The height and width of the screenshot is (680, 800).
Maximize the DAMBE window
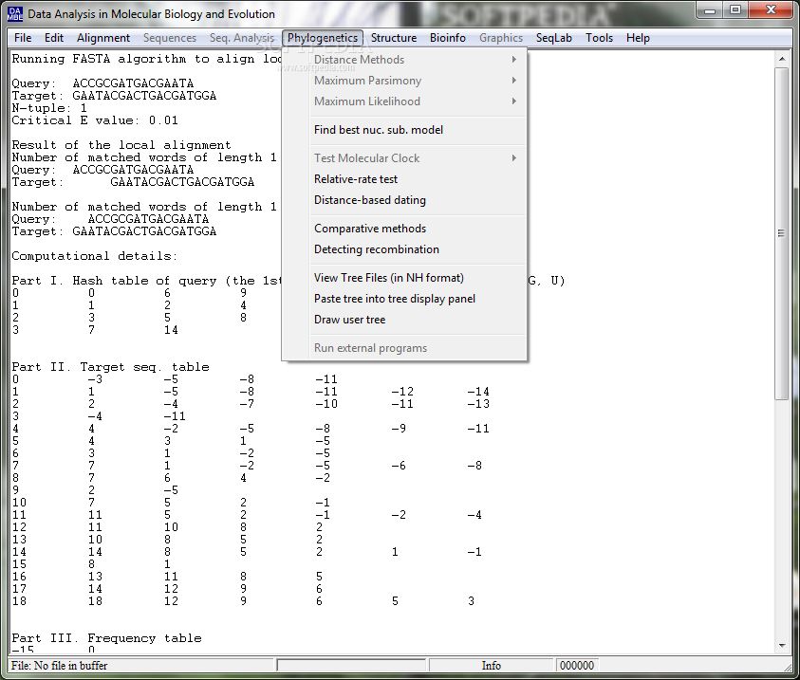point(735,9)
